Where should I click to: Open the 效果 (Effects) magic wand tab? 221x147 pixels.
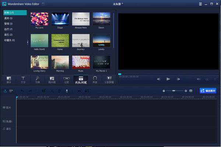coord(38,79)
